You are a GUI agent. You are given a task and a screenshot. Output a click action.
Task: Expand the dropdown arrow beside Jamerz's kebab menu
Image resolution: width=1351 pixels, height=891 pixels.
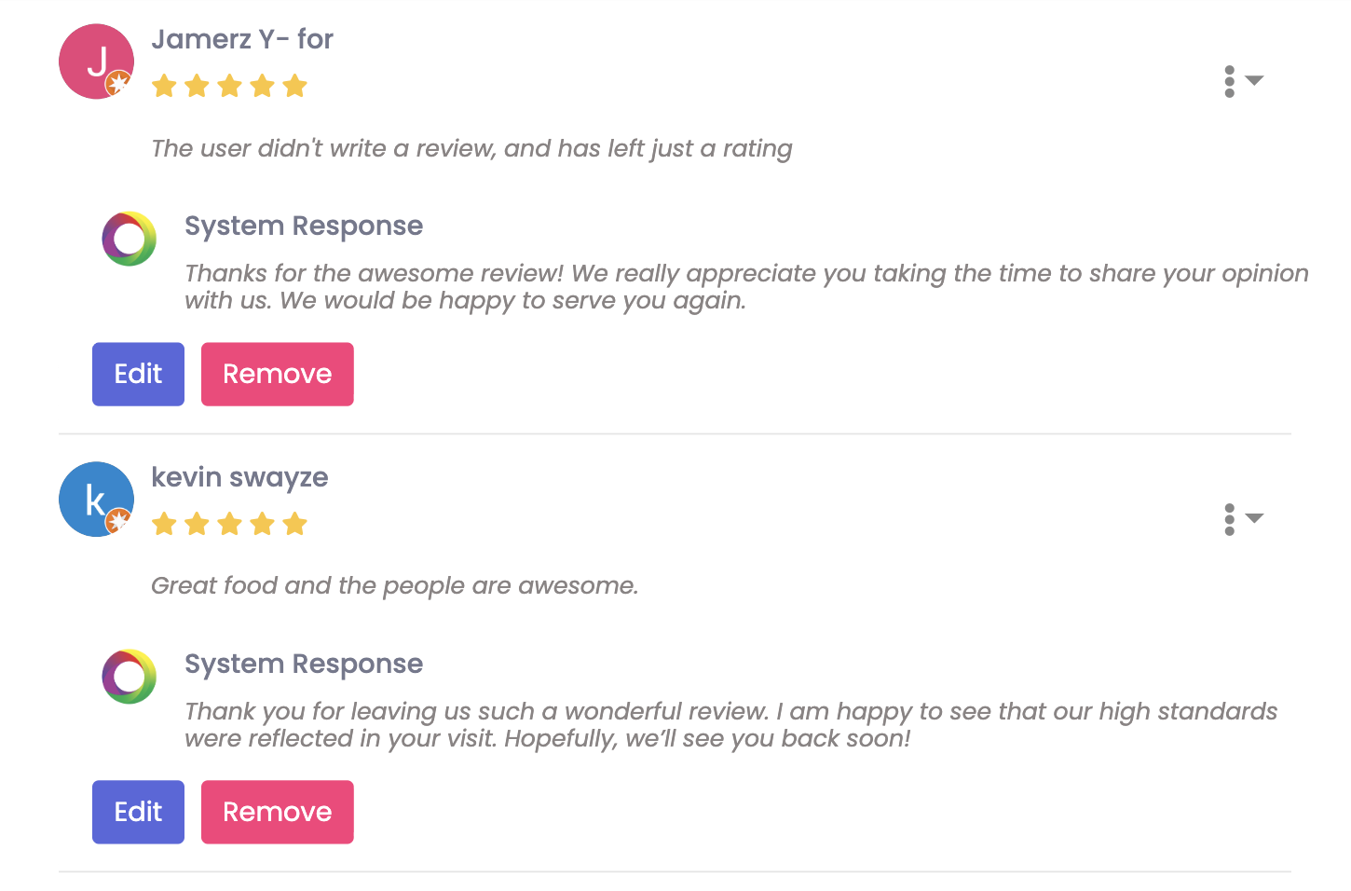click(x=1253, y=82)
